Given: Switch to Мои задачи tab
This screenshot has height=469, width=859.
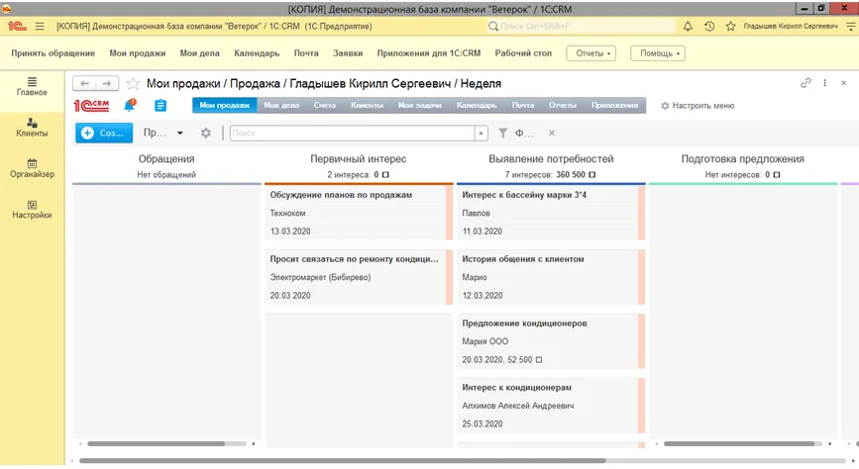Looking at the screenshot, I should pyautogui.click(x=420, y=105).
